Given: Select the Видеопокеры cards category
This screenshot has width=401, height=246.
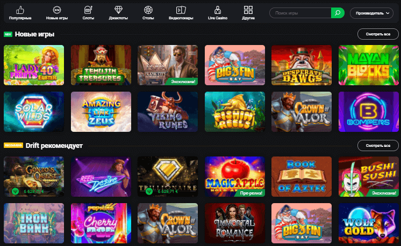Looking at the screenshot, I should pyautogui.click(x=181, y=13).
